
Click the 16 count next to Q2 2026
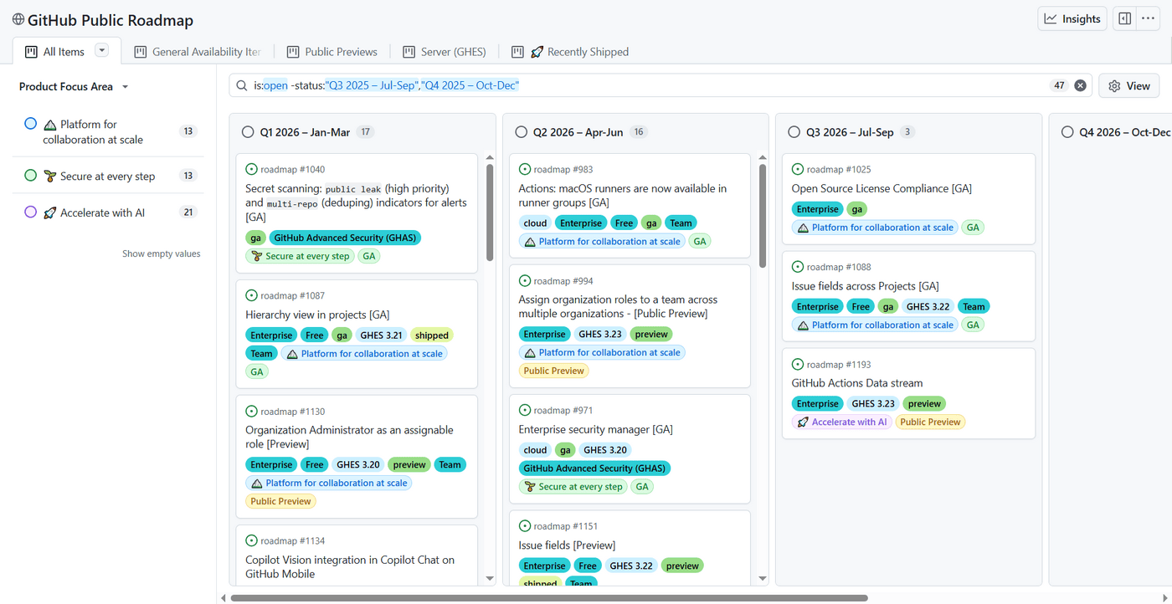[x=639, y=132]
